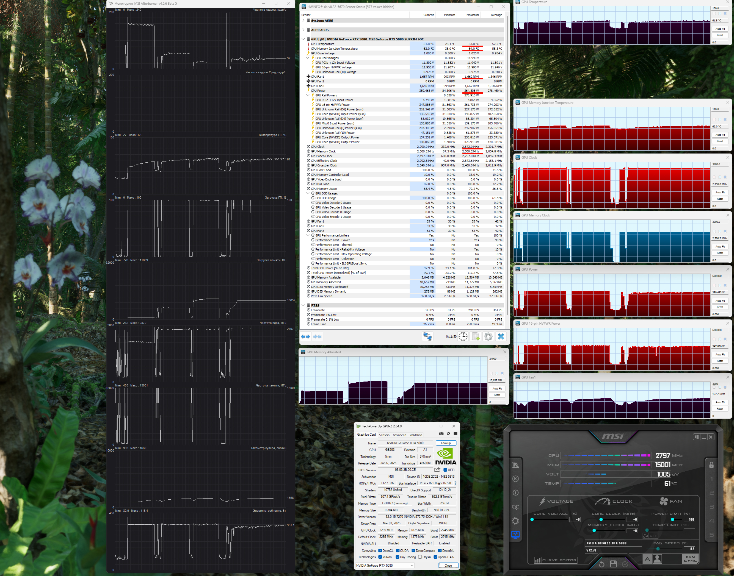
Task: Toggle the PhysX checkbox
Action: pyautogui.click(x=420, y=557)
